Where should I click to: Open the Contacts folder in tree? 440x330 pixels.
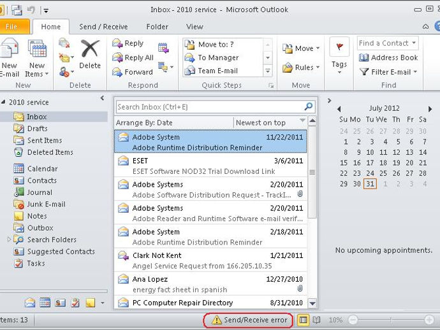pyautogui.click(x=41, y=180)
